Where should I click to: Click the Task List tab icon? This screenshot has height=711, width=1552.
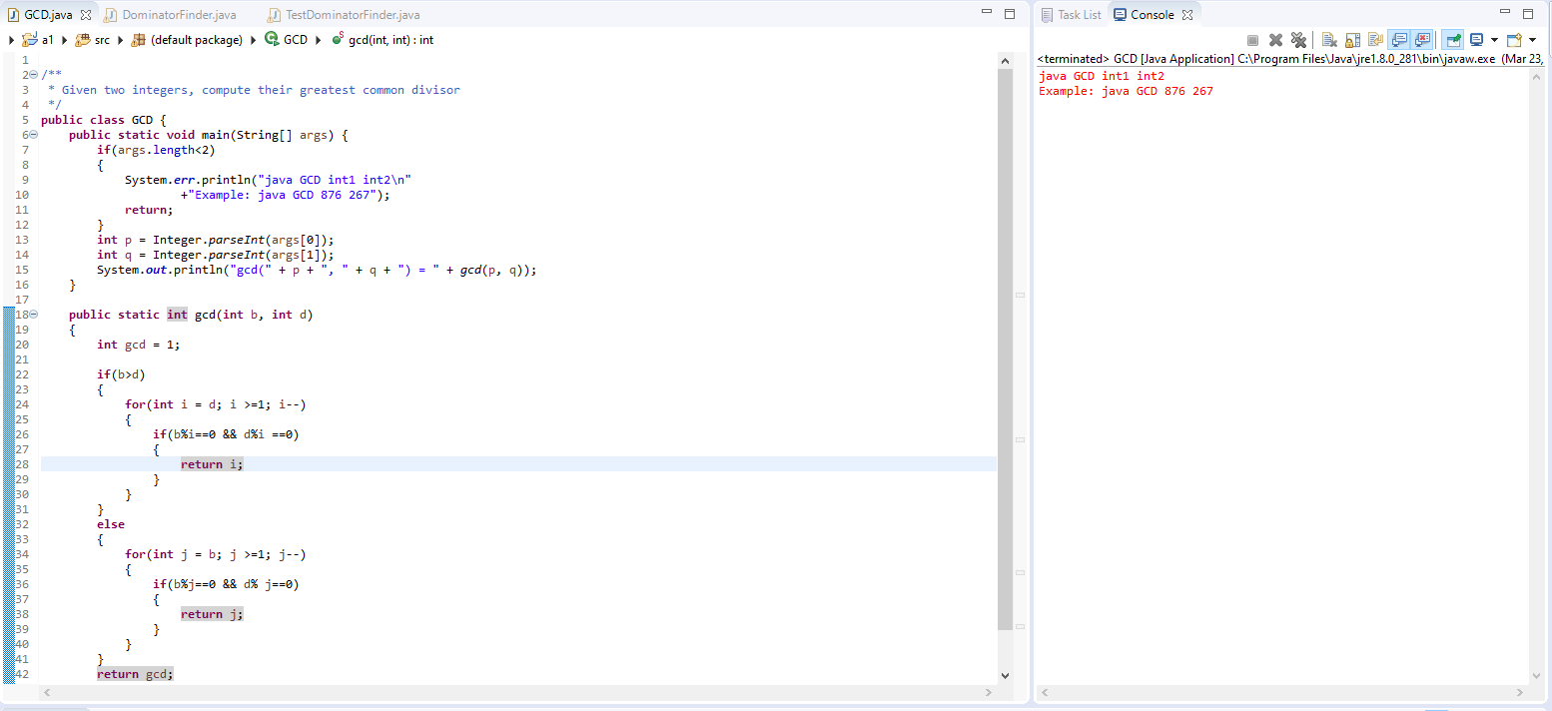click(x=1047, y=15)
